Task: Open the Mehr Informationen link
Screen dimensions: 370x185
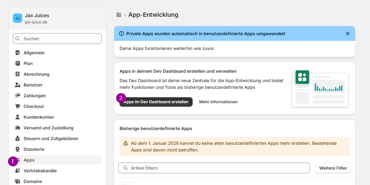Action: 218,102
